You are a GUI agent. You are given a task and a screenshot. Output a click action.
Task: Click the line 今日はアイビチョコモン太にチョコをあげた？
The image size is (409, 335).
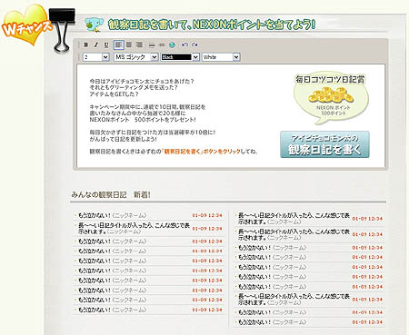(142, 81)
